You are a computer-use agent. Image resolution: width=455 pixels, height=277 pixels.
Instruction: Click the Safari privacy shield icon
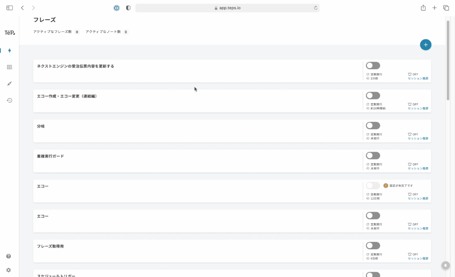tap(128, 8)
